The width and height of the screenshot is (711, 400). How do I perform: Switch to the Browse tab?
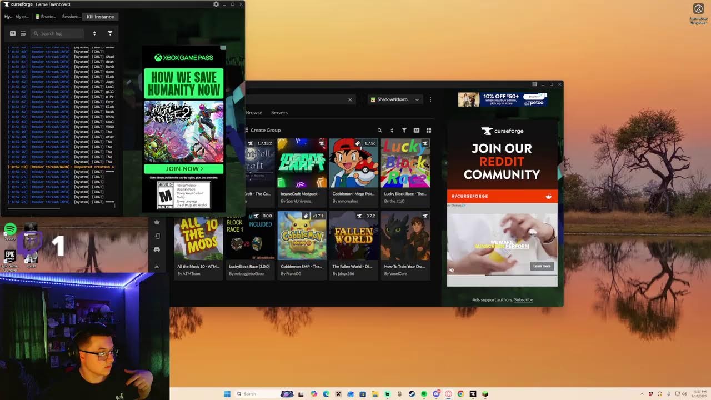tap(254, 113)
